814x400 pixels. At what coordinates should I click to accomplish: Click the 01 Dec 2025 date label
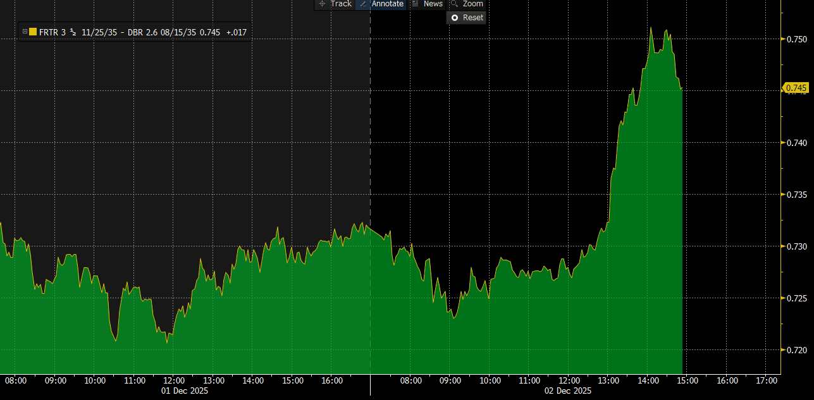coord(186,391)
